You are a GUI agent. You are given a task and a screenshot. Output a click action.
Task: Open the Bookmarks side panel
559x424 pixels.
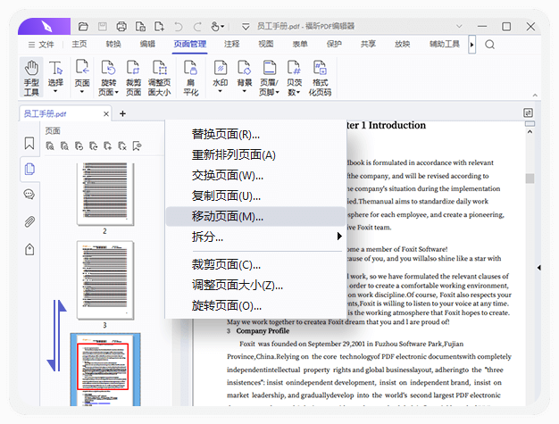(29, 143)
